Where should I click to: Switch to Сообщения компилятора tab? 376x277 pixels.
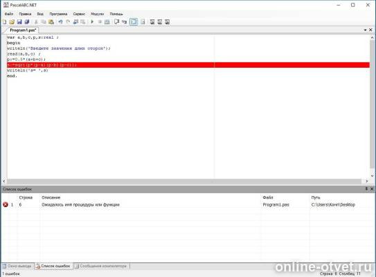pyautogui.click(x=101, y=266)
